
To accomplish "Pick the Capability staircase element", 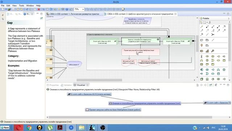I will coord(207,51).
